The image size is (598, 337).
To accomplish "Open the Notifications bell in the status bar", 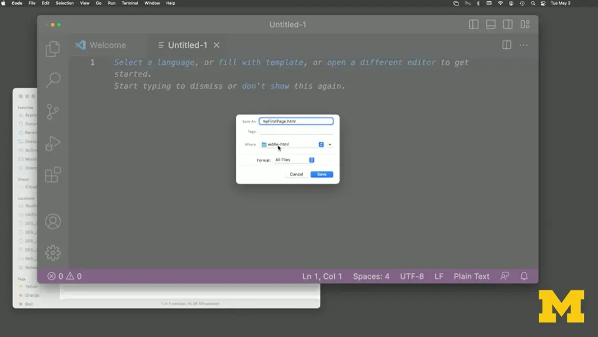I will (524, 276).
